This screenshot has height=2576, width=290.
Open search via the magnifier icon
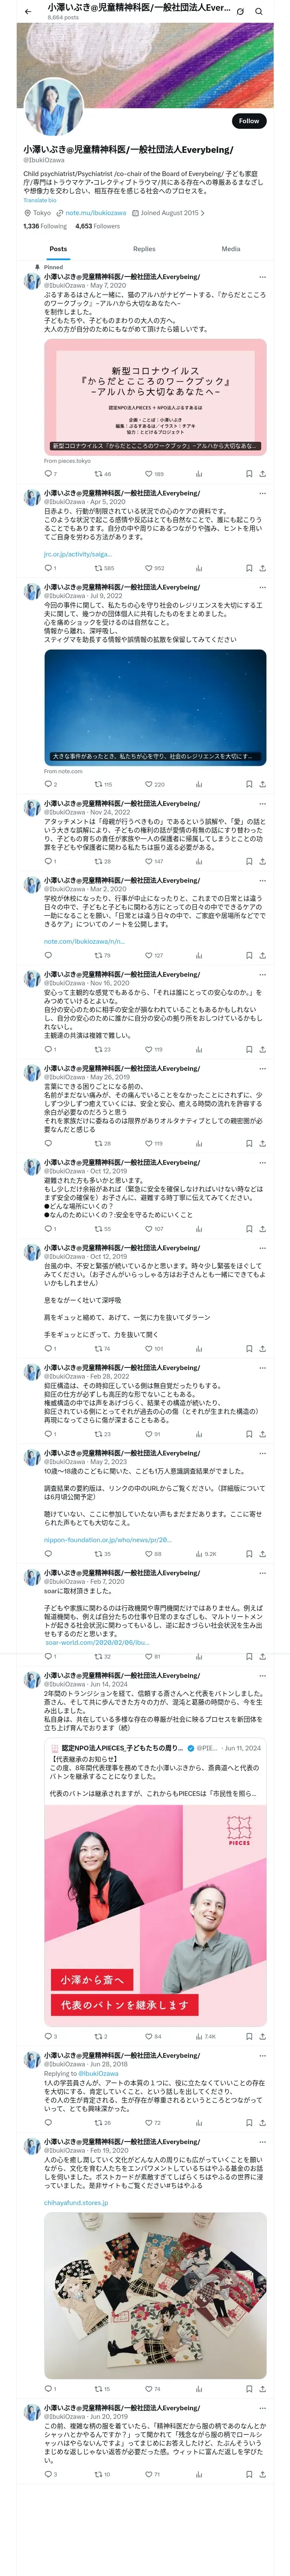pos(259,11)
